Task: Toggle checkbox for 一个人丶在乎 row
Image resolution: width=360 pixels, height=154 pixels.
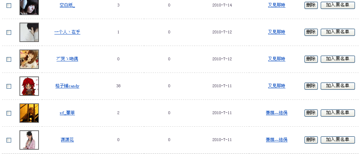Action: point(9,32)
